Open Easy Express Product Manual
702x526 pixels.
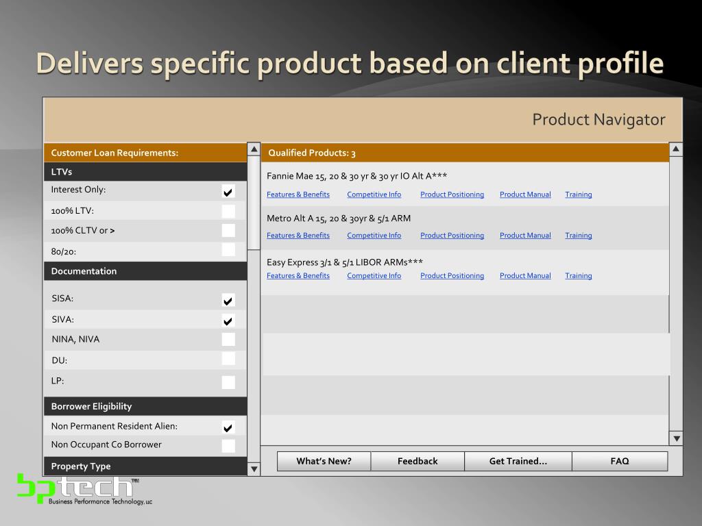(x=525, y=275)
